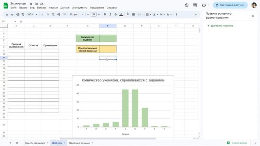Open the Вставка menu
The image size is (260, 146).
[x=41, y=8]
